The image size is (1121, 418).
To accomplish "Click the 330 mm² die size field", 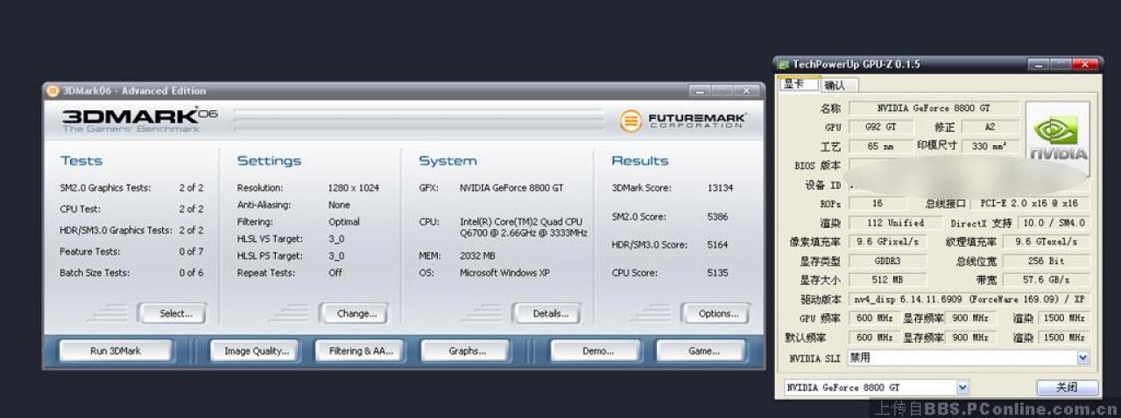I will click(990, 147).
